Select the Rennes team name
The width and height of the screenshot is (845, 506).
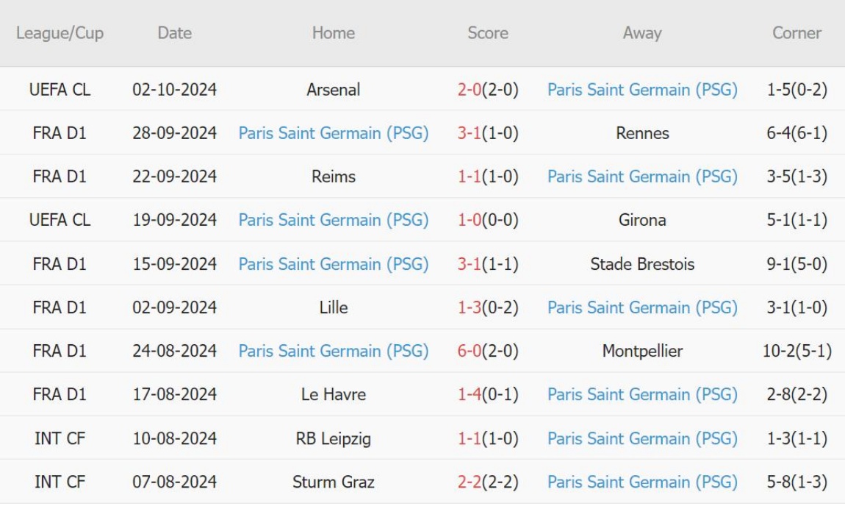coord(642,133)
